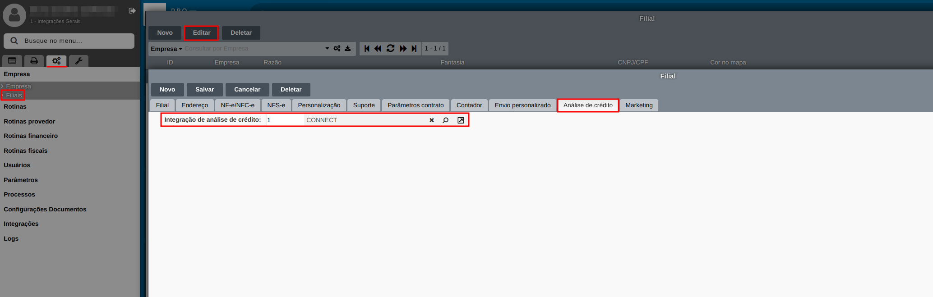Open the printer tab icon in sidebar

pyautogui.click(x=34, y=61)
